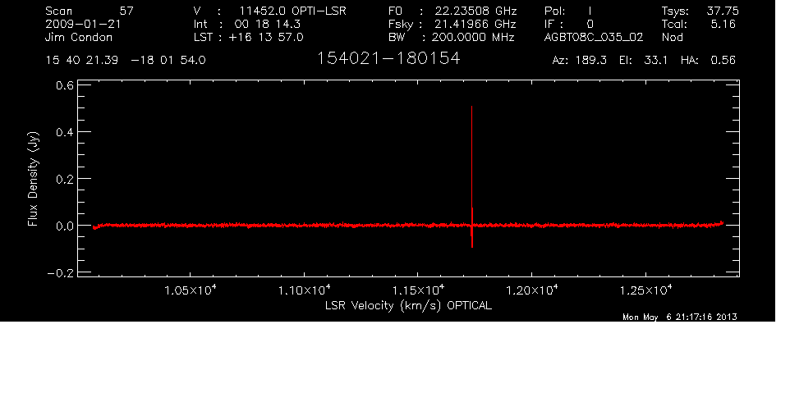The image size is (790, 402).
Task: Click y-axis tick label 0.4
Action: pos(65,132)
